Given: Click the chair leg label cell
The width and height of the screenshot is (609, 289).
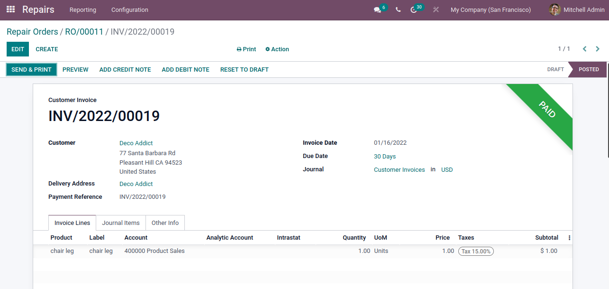Looking at the screenshot, I should point(101,251).
